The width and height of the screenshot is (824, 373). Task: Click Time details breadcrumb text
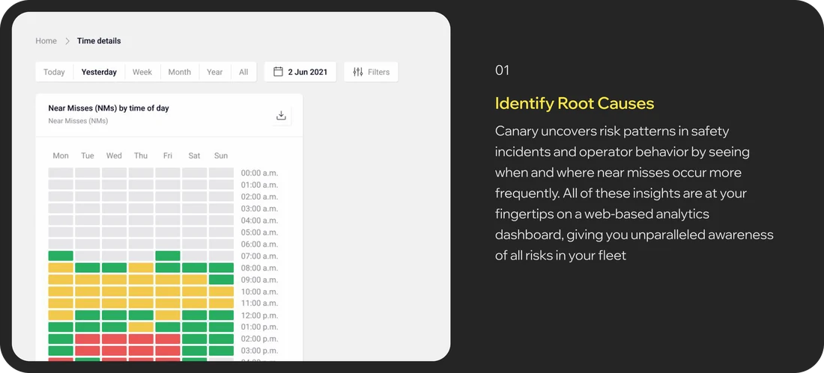point(99,41)
